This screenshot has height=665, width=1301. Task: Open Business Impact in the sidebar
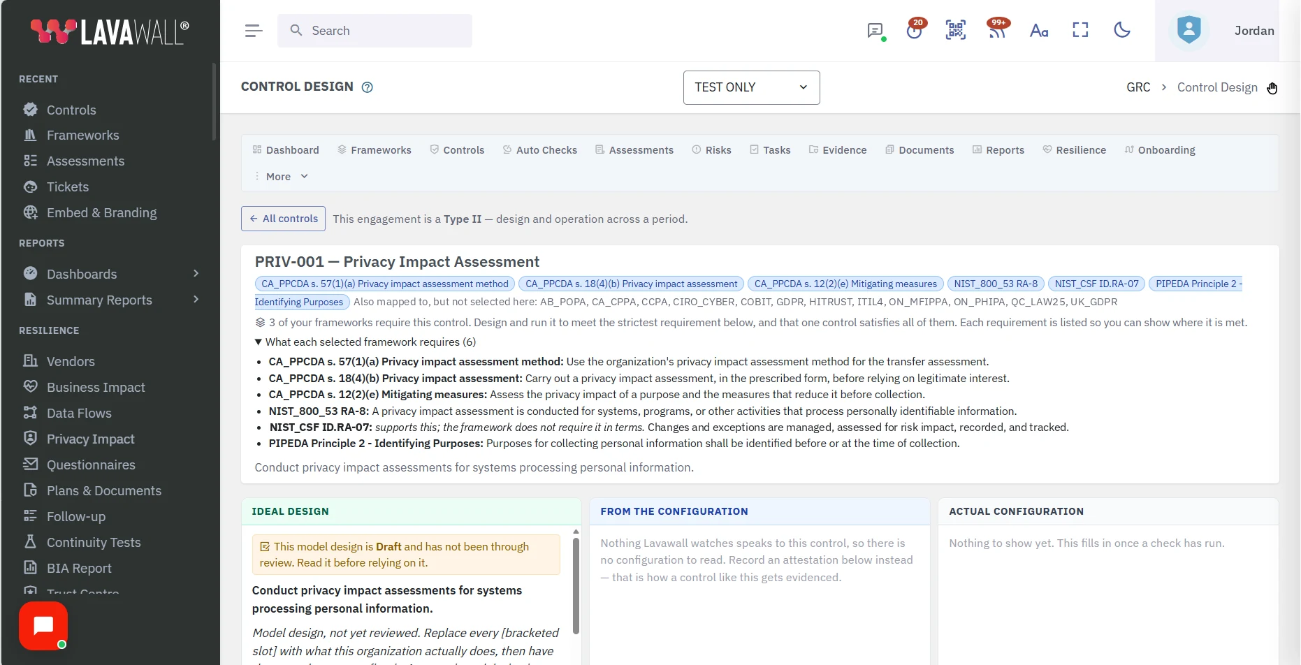(x=96, y=387)
